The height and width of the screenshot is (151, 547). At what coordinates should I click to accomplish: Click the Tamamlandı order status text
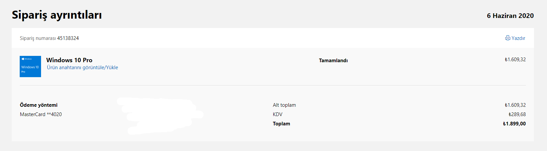[x=333, y=61]
